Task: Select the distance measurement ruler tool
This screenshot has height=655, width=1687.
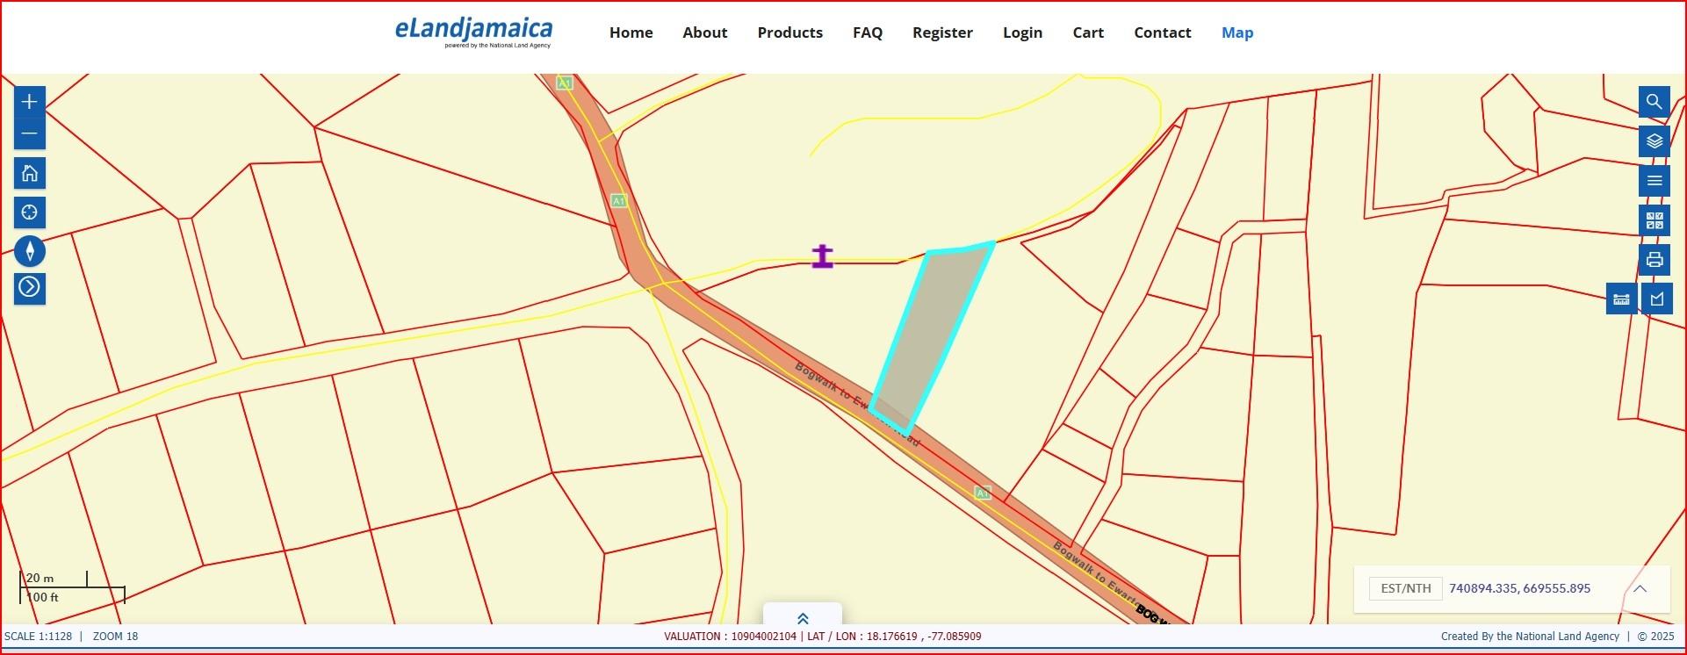Action: click(x=1621, y=299)
